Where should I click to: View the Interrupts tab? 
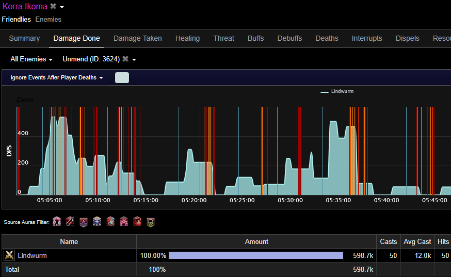pos(367,38)
